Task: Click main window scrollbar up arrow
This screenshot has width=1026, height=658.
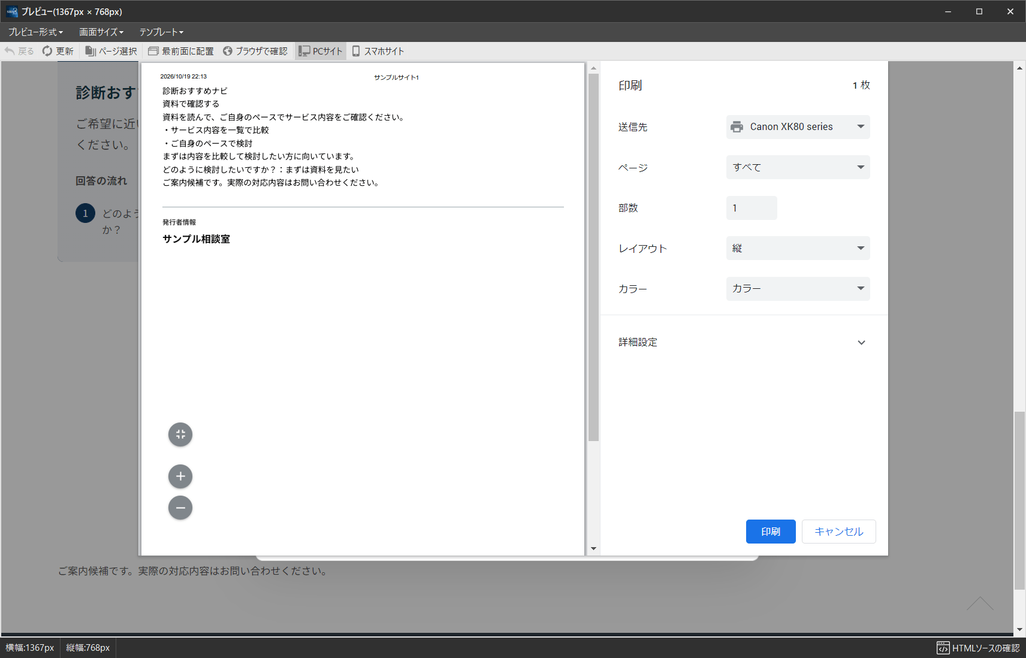Action: coord(1019,68)
